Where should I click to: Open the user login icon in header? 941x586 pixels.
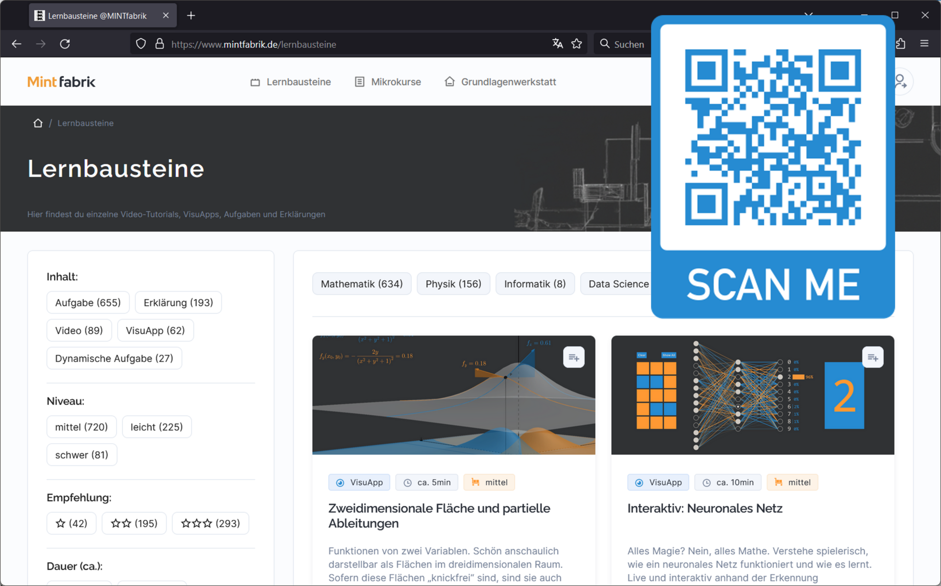tap(901, 82)
